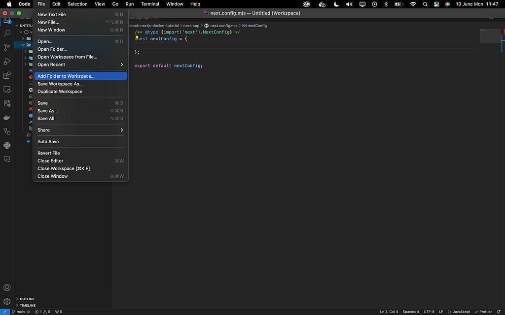
Task: Choose Close Editor menu item
Action: tap(80, 161)
